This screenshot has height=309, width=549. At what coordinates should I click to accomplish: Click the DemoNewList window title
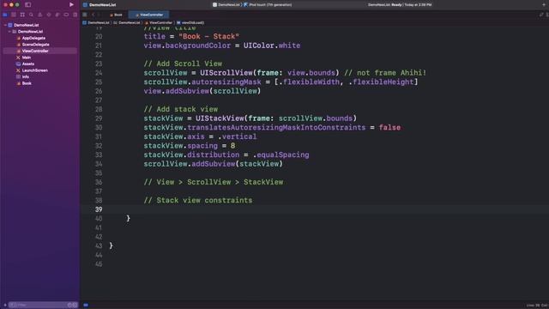click(x=102, y=5)
